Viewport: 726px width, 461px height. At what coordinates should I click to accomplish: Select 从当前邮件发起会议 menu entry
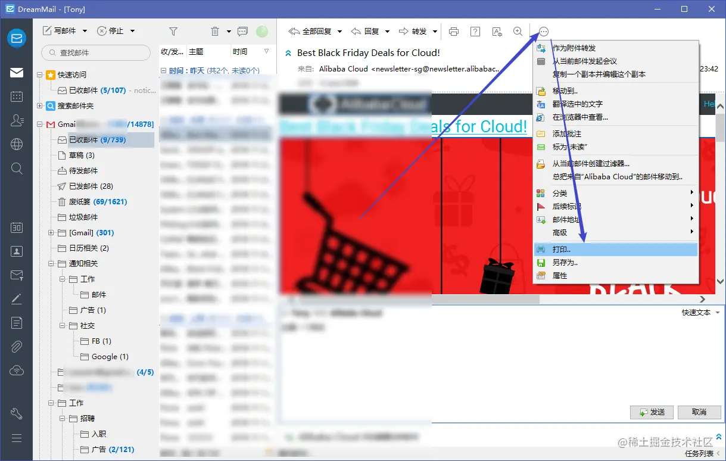coord(616,61)
